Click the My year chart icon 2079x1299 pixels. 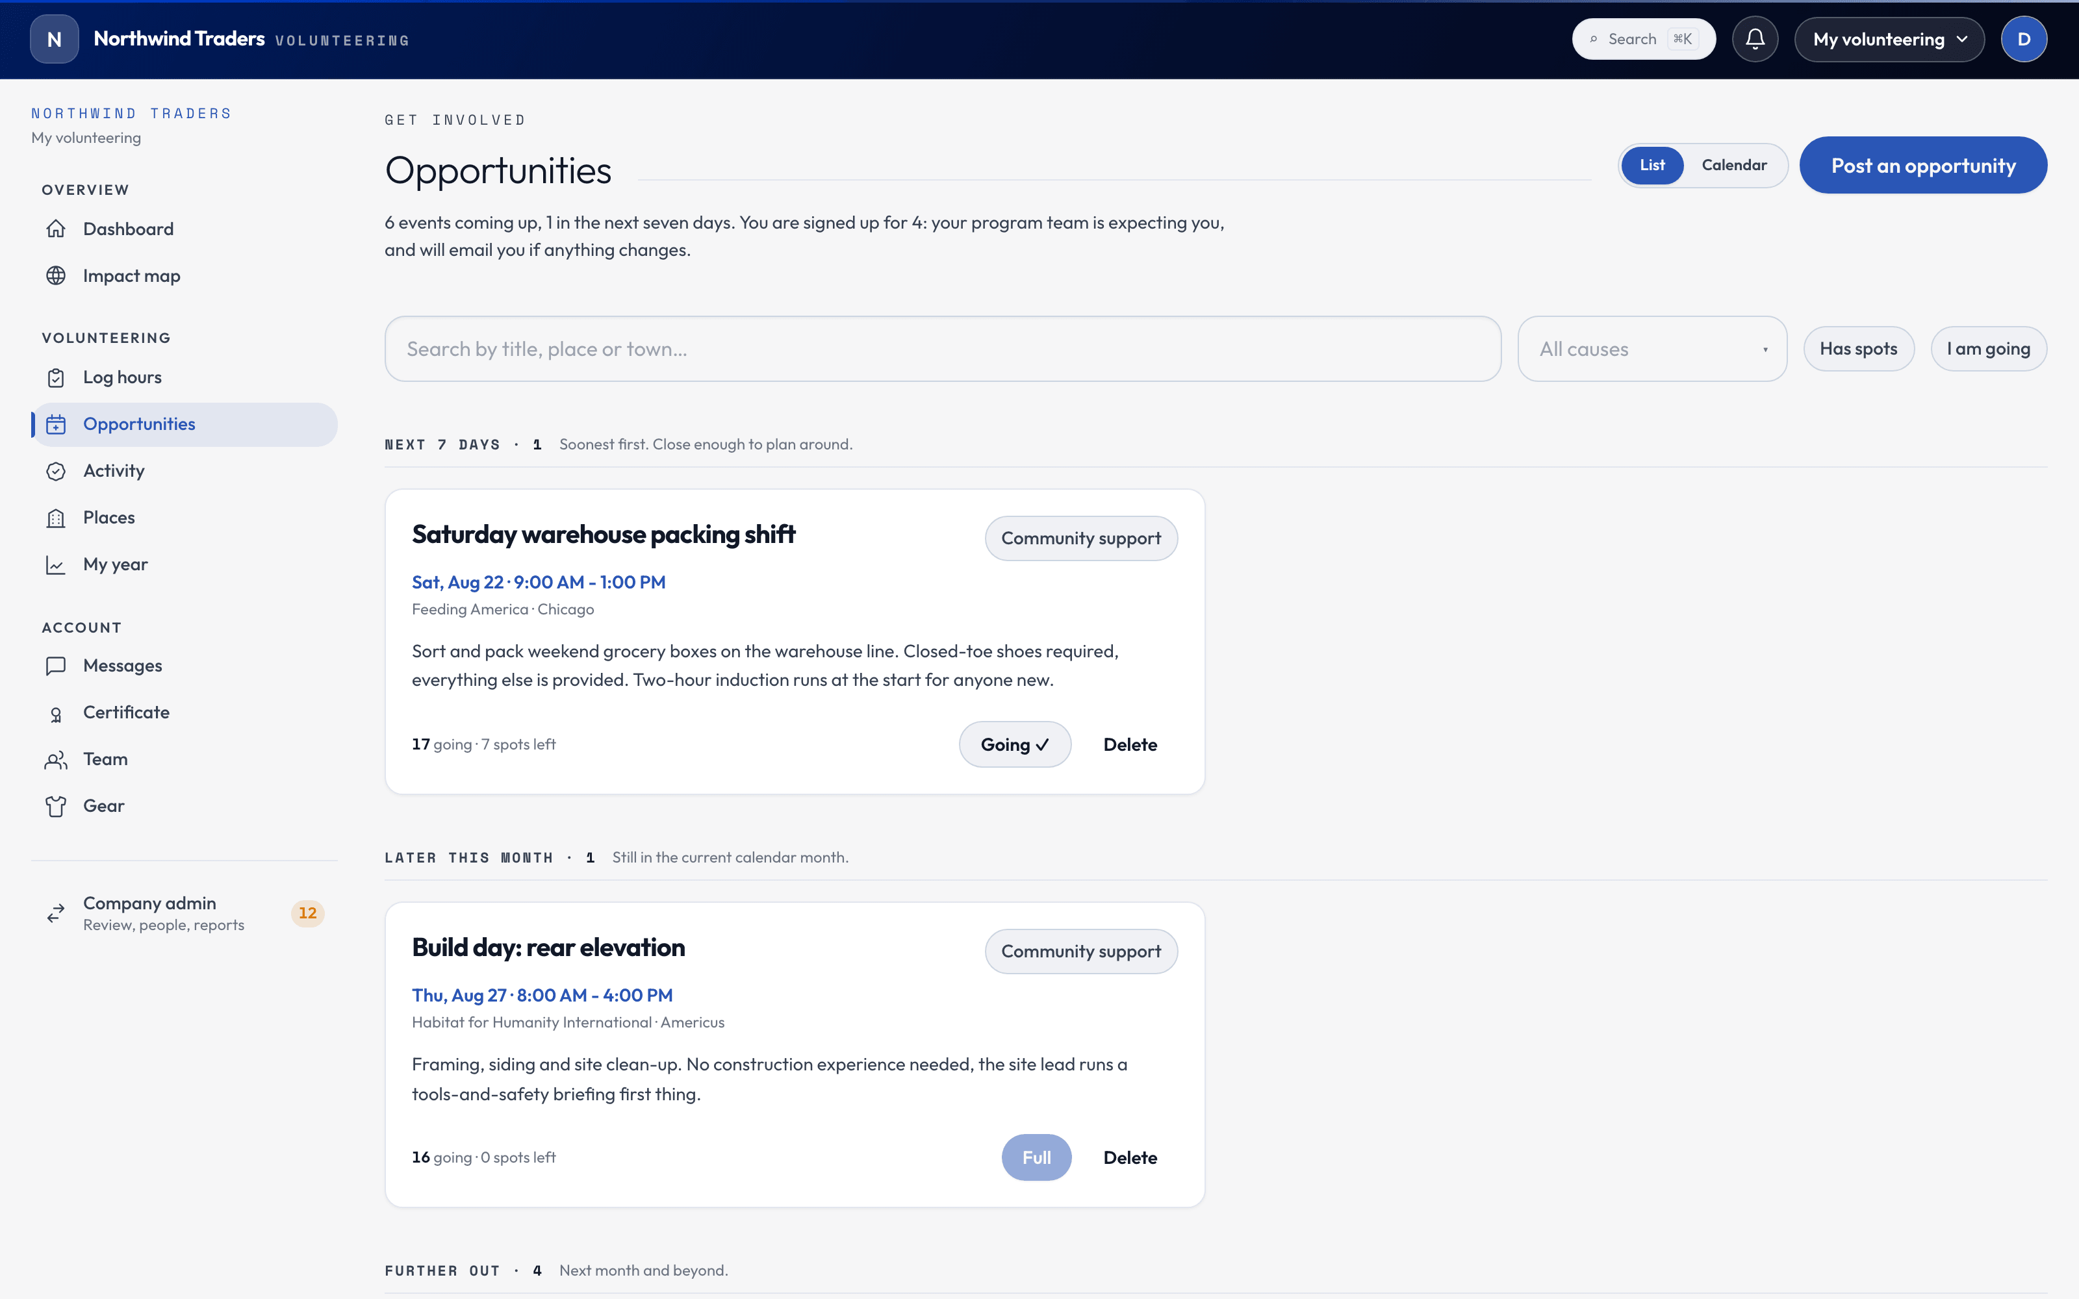click(x=56, y=564)
